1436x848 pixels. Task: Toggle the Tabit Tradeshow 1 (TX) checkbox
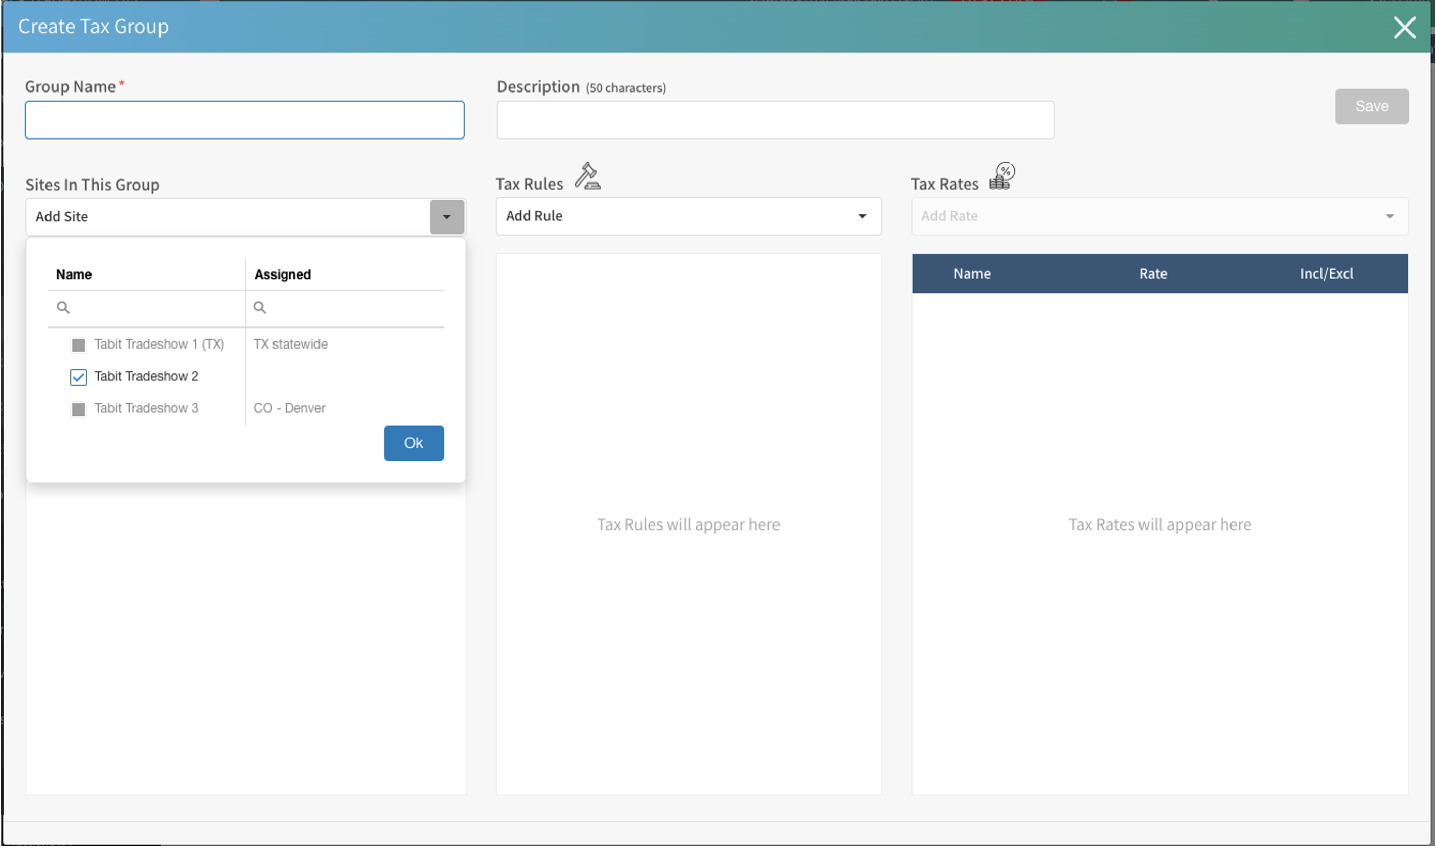click(78, 345)
